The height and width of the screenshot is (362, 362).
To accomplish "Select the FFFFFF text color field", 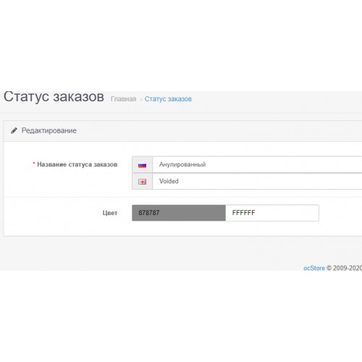I will pyautogui.click(x=272, y=213).
